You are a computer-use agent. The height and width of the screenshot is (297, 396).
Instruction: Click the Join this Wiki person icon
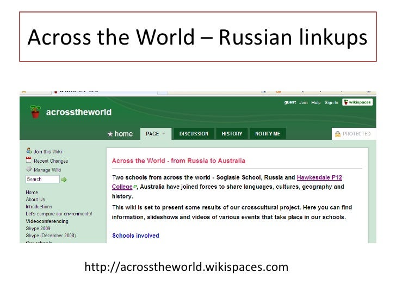29,151
